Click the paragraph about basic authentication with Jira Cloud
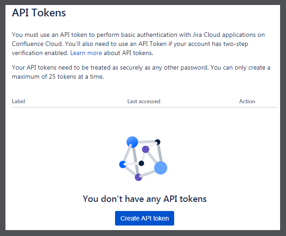Viewport: 286px width, 236px height. (x=138, y=44)
